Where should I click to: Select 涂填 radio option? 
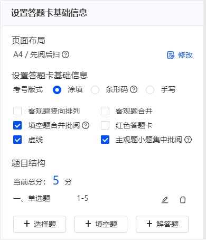[x=57, y=90]
